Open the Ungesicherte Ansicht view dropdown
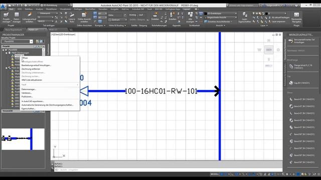Viewport: 321px width, 180px height. pyautogui.click(x=221, y=17)
